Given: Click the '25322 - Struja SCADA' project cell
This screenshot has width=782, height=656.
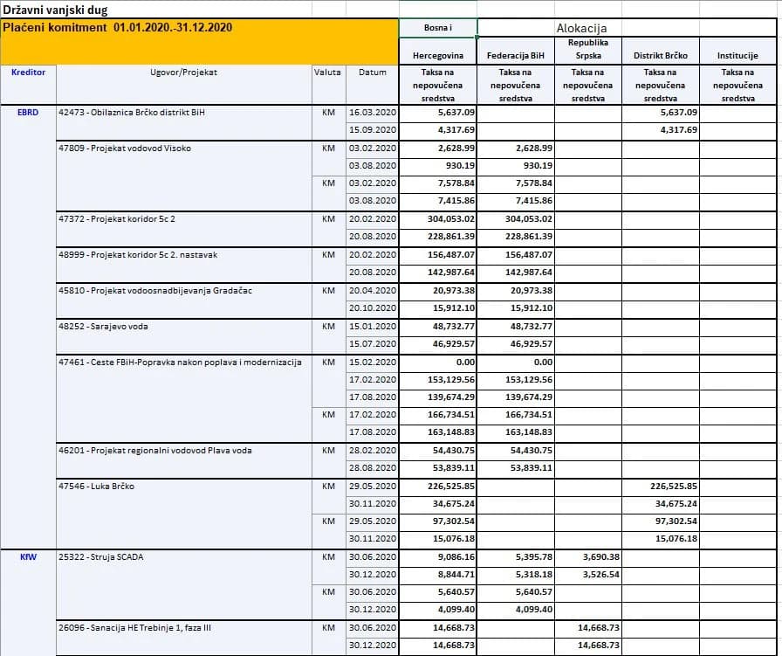Looking at the screenshot, I should point(184,584).
